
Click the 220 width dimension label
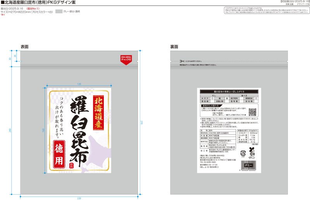click(79, 198)
